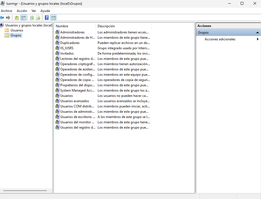The height and width of the screenshot is (199, 261).
Task: Collapse the Grupos section in Acciones
Action: click(x=257, y=33)
